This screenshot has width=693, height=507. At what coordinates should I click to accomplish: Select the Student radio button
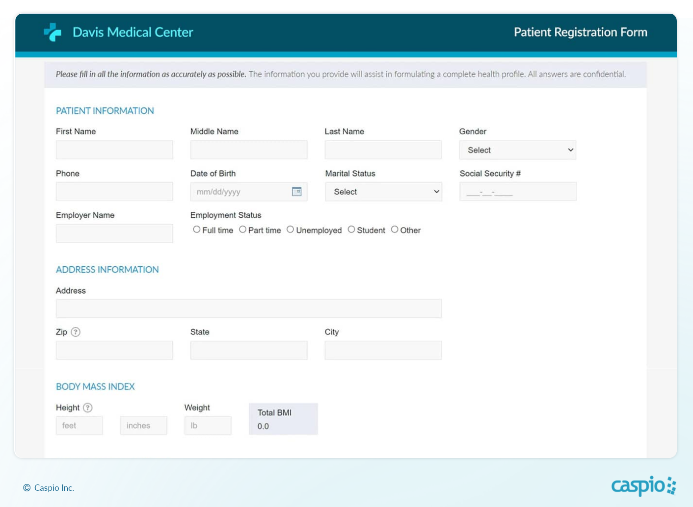tap(351, 229)
